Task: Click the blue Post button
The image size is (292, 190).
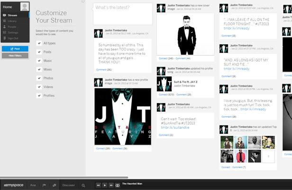Action: tap(15, 49)
